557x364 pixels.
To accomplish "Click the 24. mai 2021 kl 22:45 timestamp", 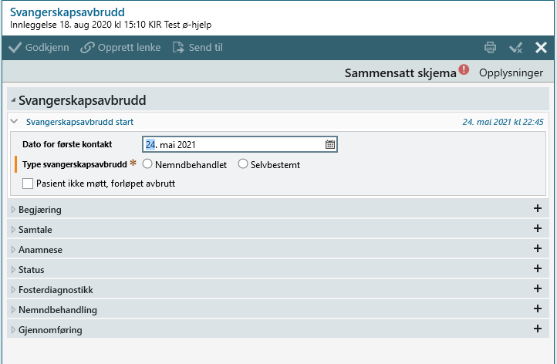I will 503,122.
